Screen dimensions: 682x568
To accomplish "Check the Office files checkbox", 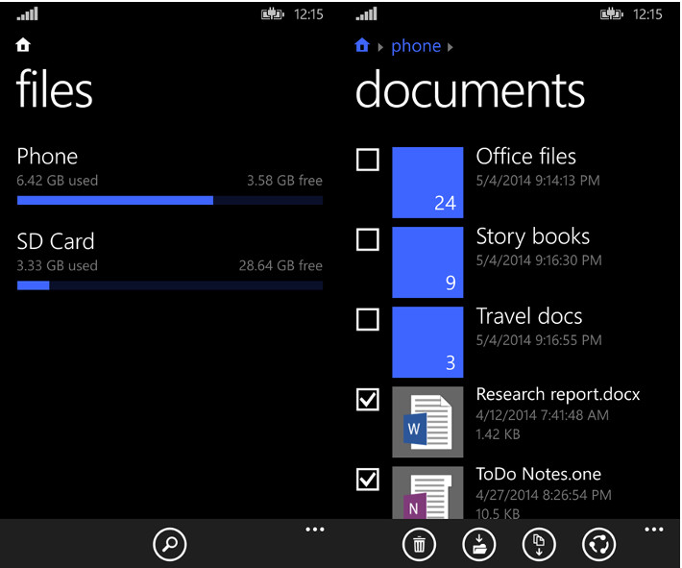I will click(368, 160).
